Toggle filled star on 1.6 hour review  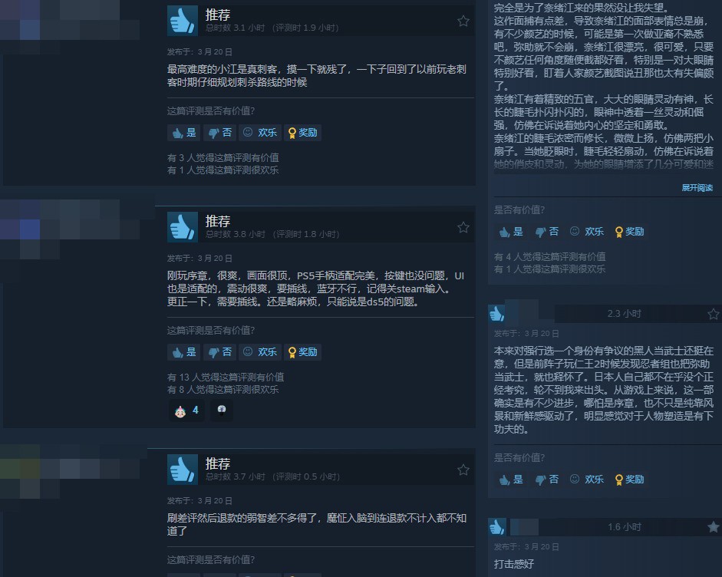(x=714, y=527)
